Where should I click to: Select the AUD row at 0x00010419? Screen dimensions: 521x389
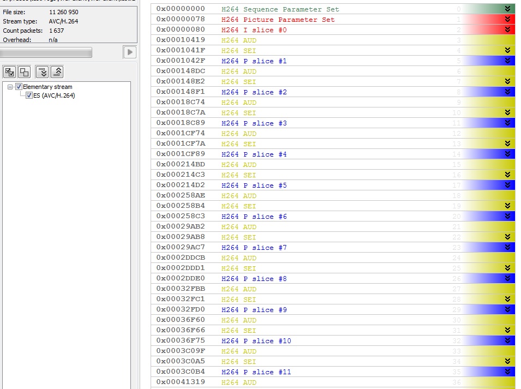[x=333, y=40]
